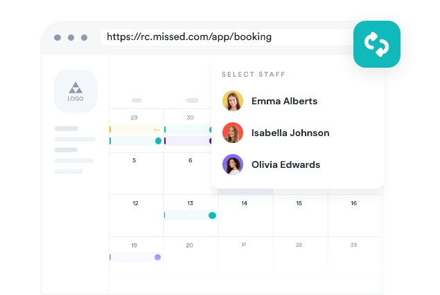Image resolution: width=440 pixels, height=295 pixels.
Task: Choose Olivia Edwards from staff list
Action: [285, 164]
